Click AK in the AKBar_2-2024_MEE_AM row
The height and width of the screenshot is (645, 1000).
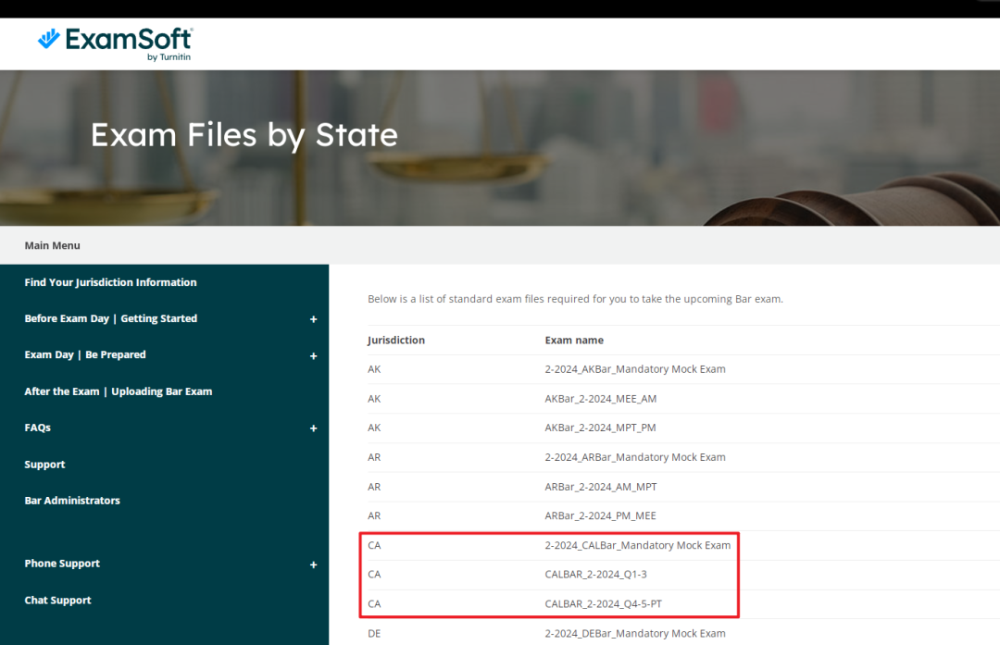[374, 399]
